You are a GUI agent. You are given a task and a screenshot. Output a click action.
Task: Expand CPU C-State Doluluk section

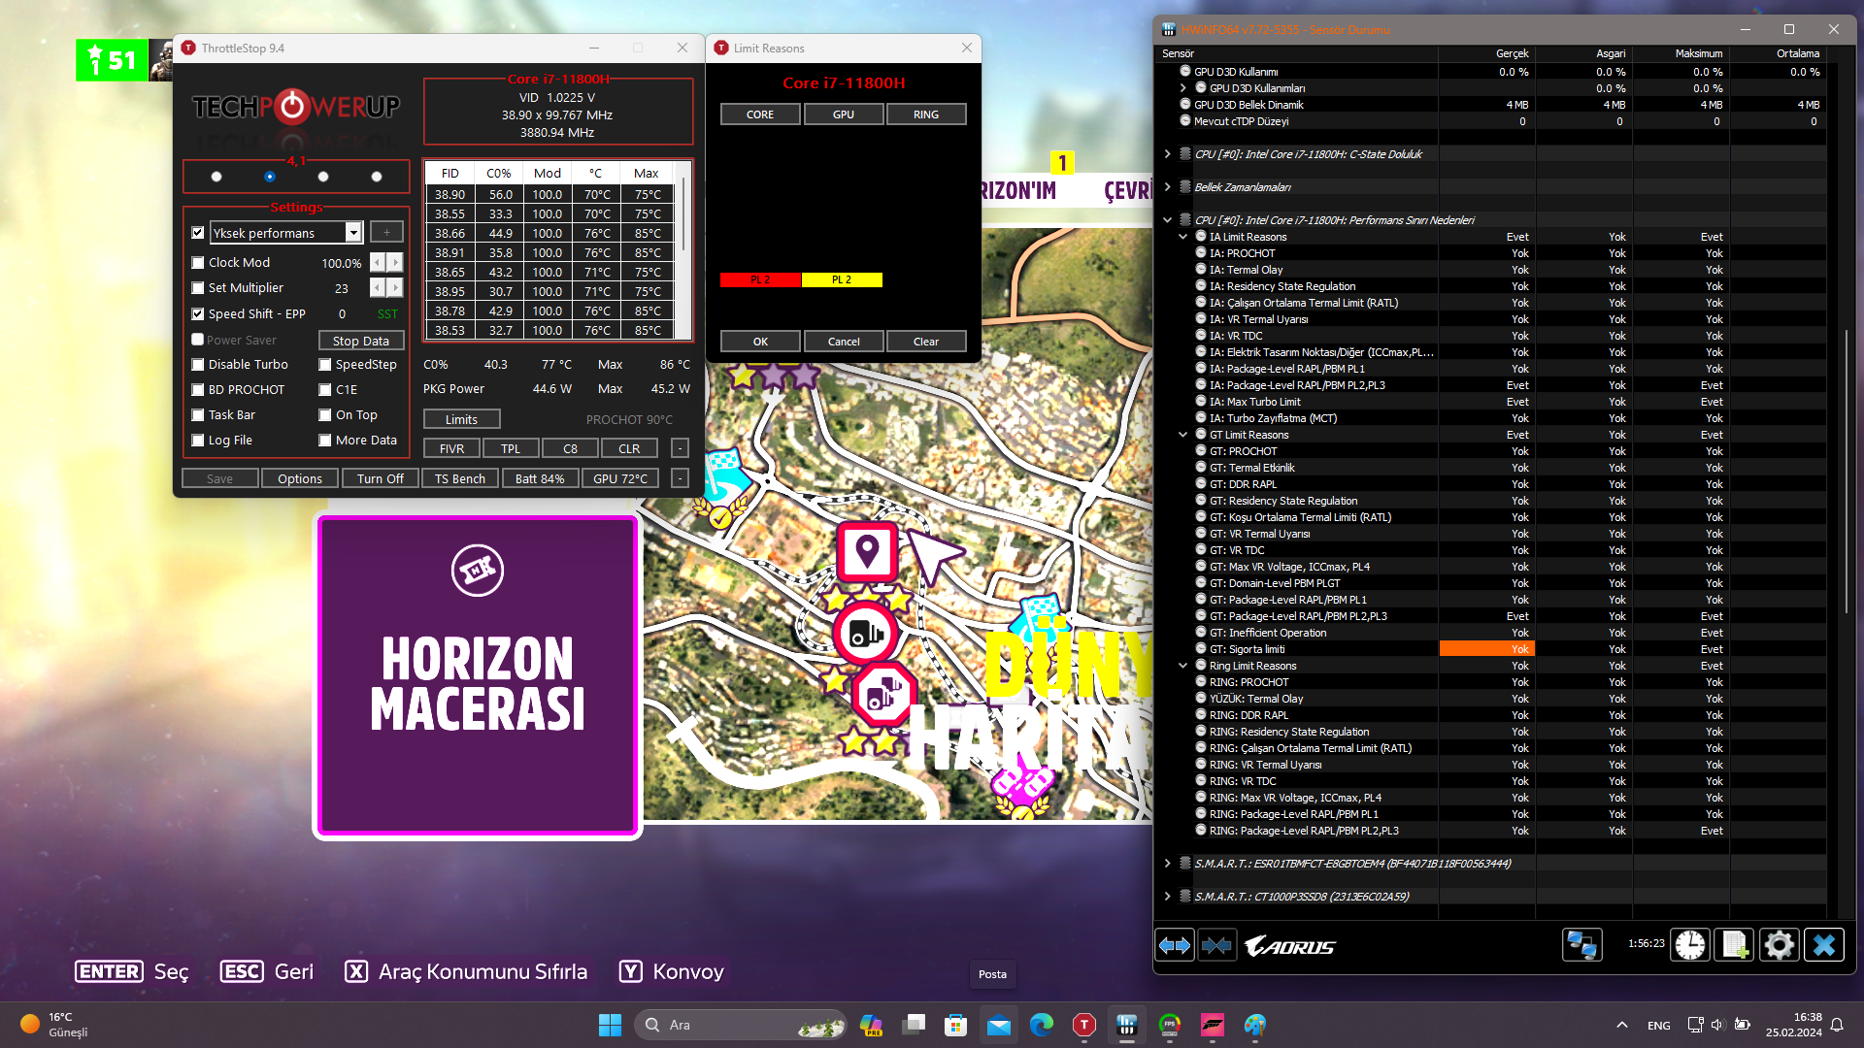[x=1167, y=154]
